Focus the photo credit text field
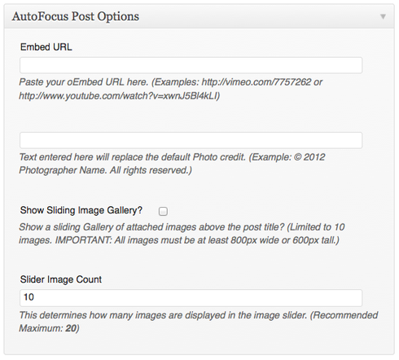 191,140
